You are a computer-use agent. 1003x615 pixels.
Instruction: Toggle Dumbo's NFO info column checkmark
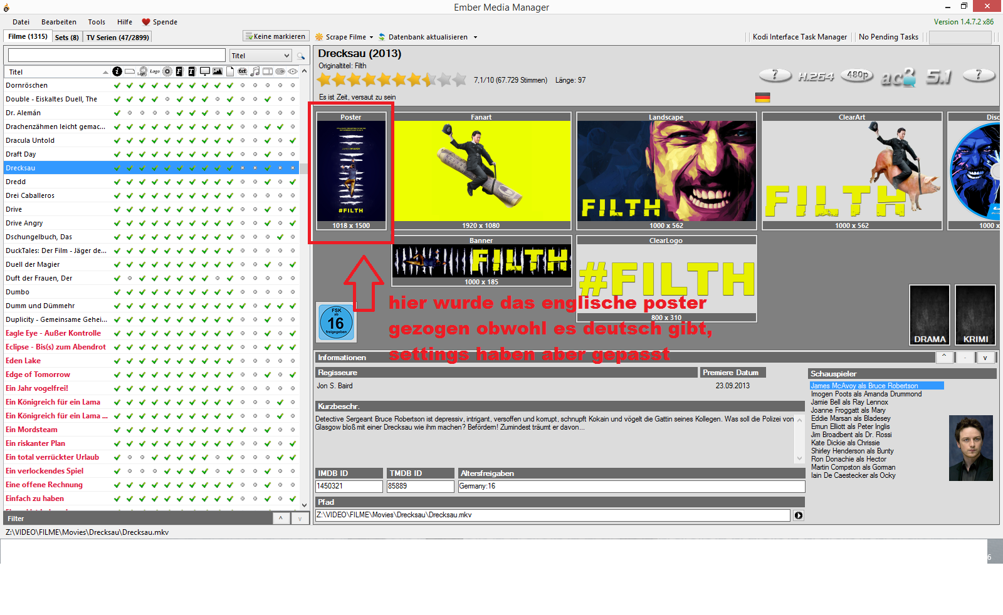coord(117,292)
